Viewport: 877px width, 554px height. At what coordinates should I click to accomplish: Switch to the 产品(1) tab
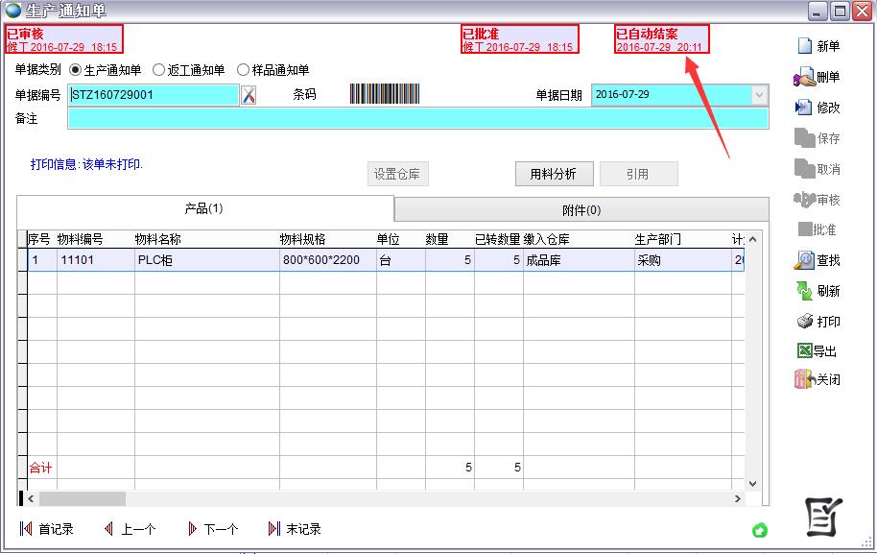tap(203, 208)
